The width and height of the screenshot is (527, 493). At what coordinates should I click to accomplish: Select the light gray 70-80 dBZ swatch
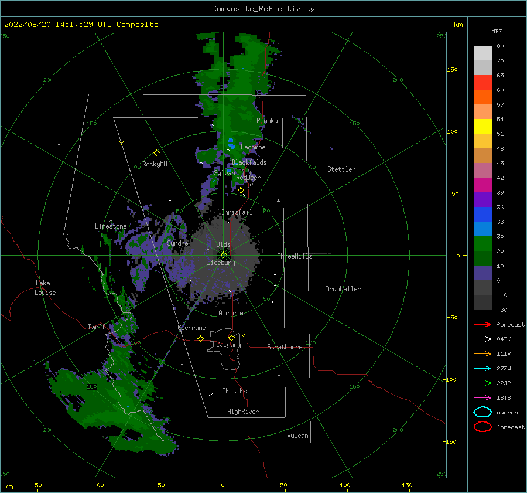point(482,53)
